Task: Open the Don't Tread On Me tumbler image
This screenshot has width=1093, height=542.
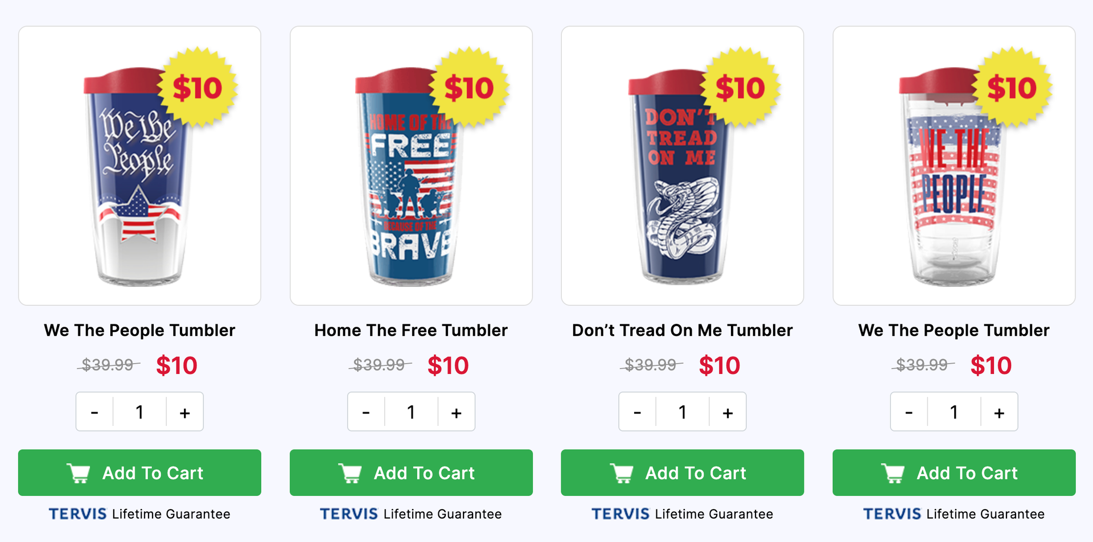Action: point(683,166)
